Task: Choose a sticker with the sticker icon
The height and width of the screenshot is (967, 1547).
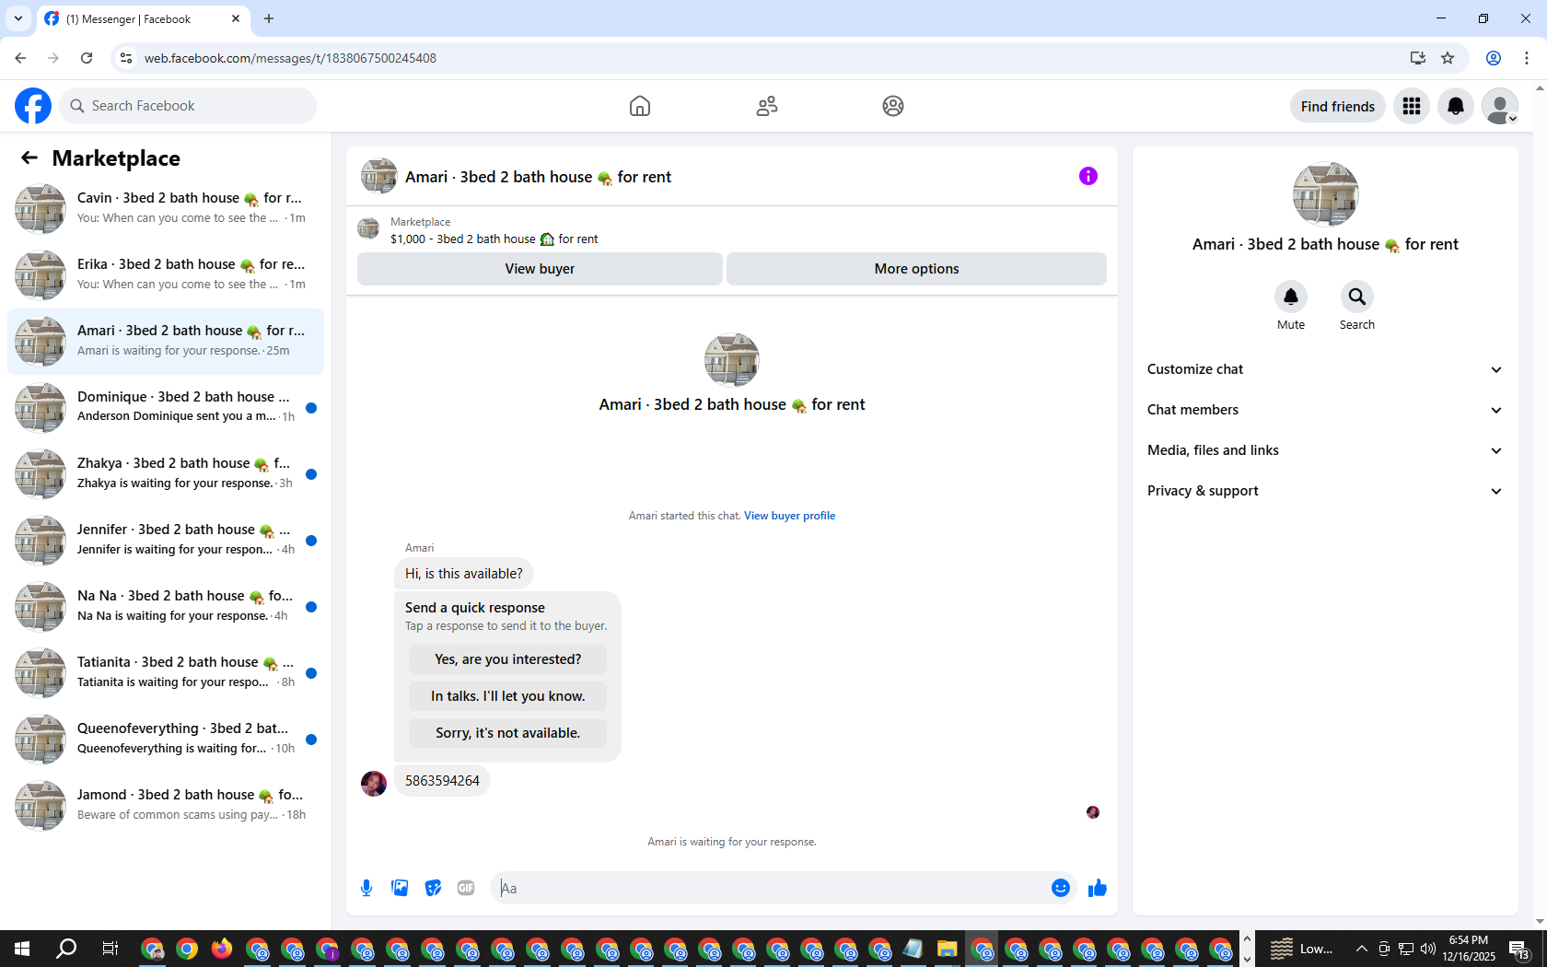Action: coord(433,888)
